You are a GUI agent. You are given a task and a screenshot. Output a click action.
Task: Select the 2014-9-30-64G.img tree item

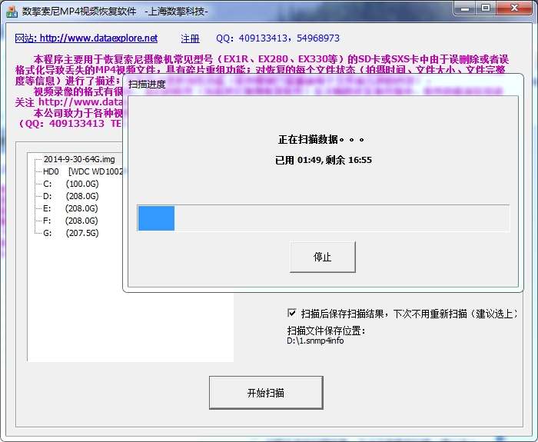(79, 159)
